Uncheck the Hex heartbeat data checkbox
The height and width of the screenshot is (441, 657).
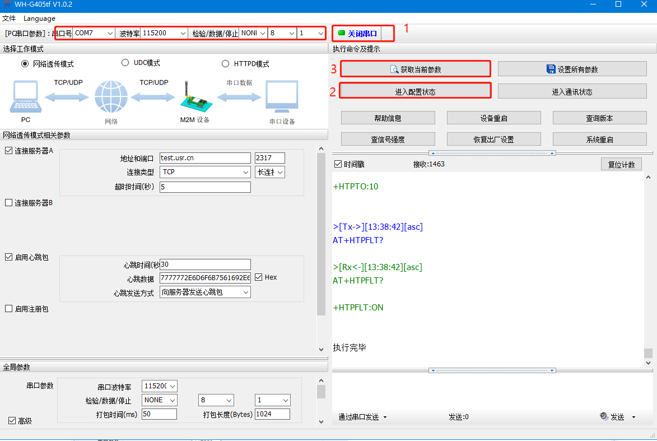pos(259,277)
